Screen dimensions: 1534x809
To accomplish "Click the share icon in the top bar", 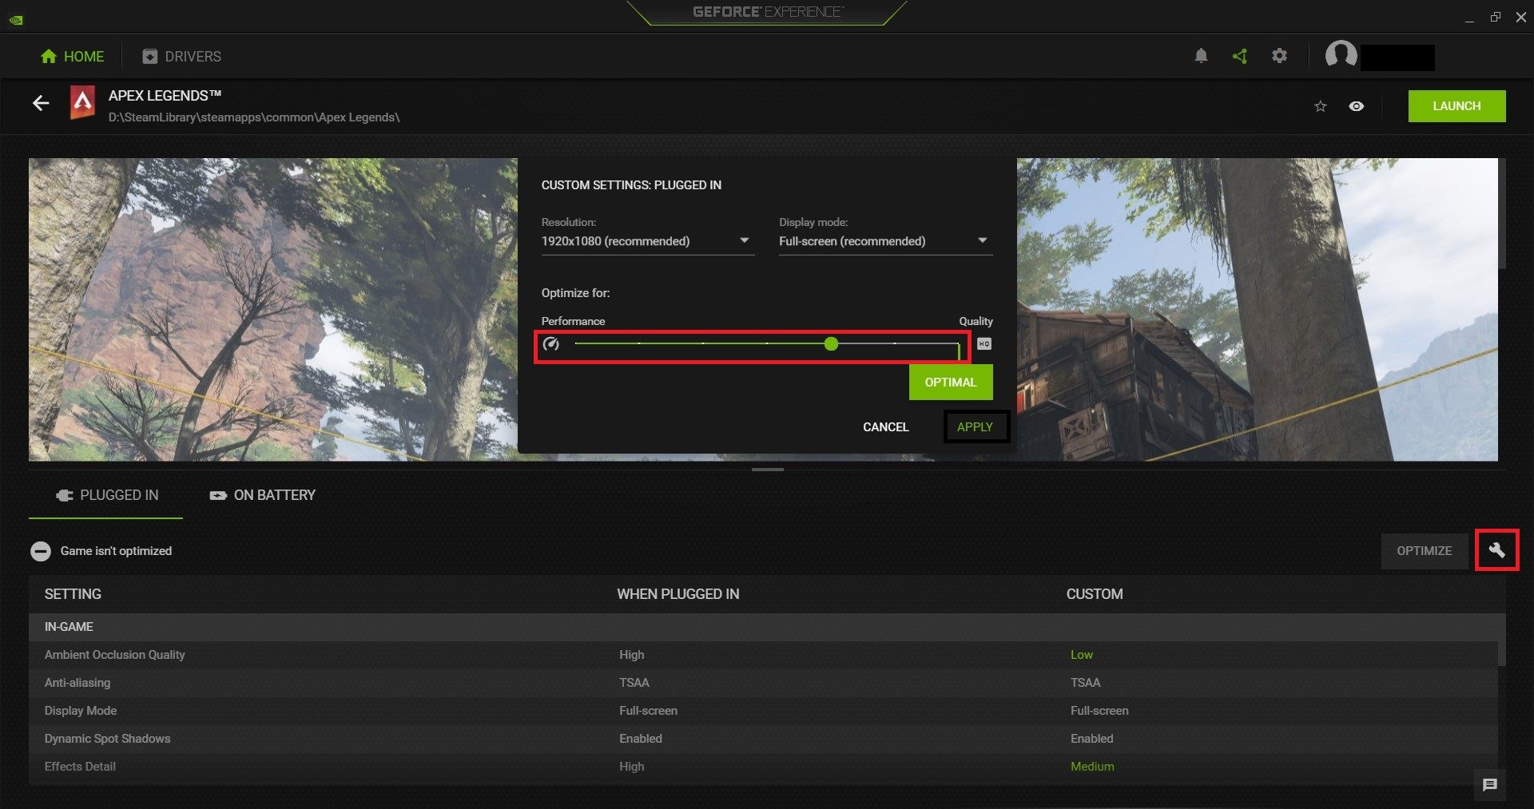I will 1239,56.
